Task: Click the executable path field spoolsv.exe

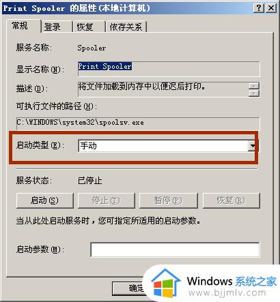Action: (138, 123)
